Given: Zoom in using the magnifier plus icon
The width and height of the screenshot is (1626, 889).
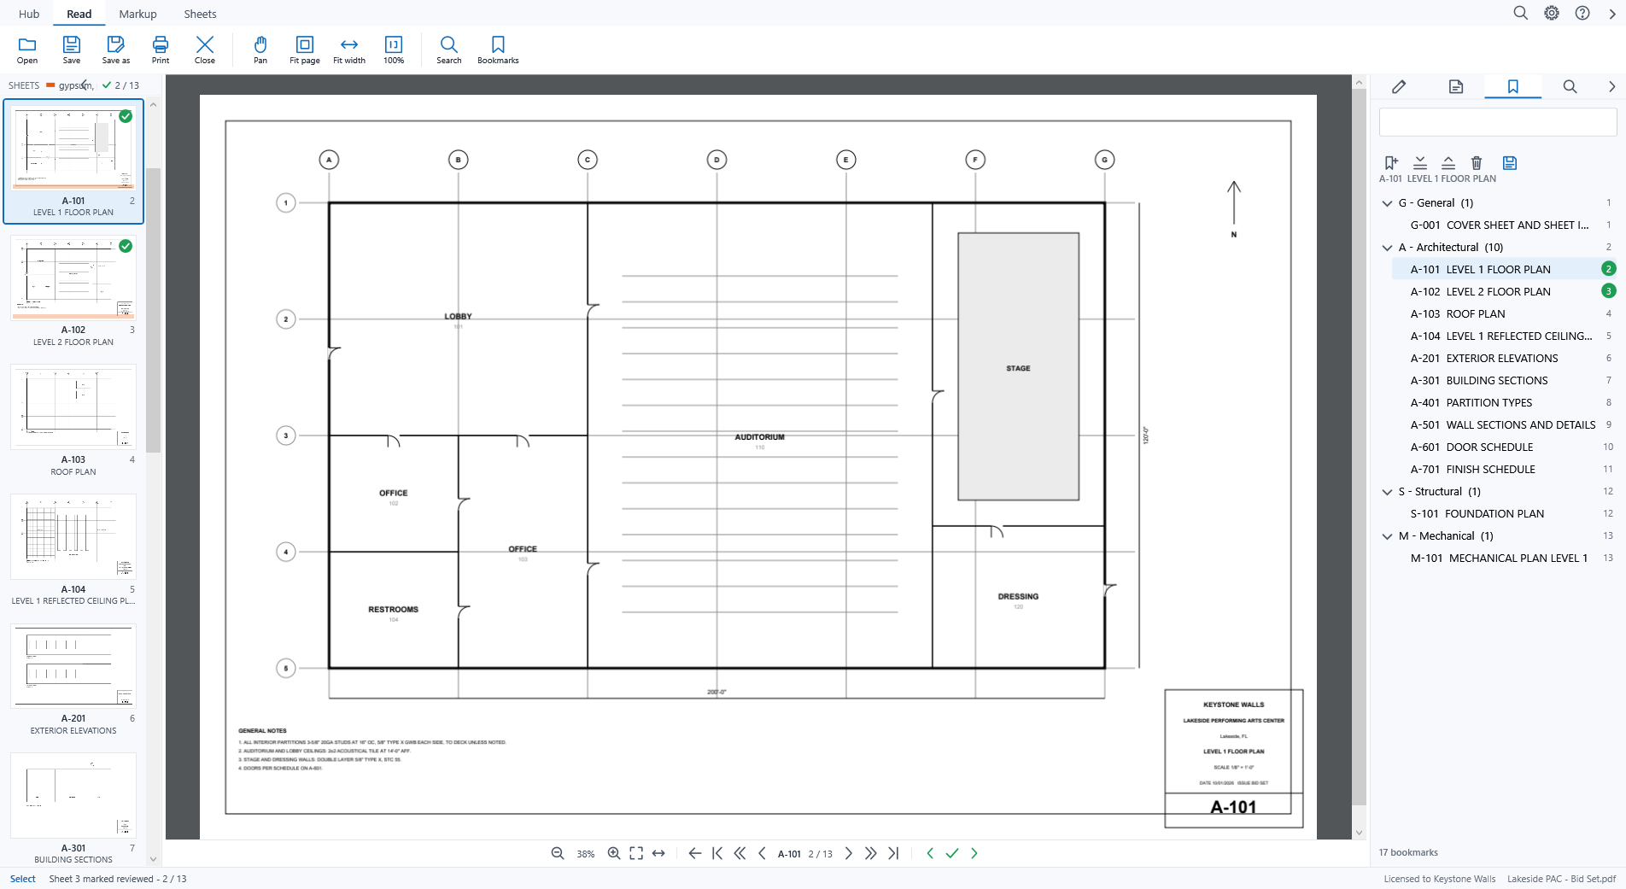Looking at the screenshot, I should 614,853.
